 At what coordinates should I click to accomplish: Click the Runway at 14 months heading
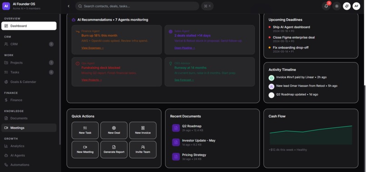(190, 68)
